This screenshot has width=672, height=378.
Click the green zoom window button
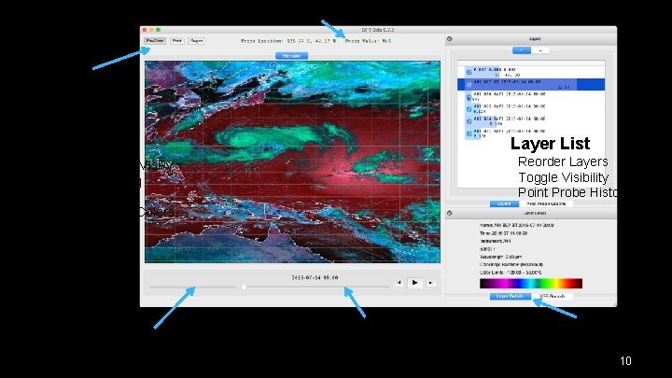158,30
